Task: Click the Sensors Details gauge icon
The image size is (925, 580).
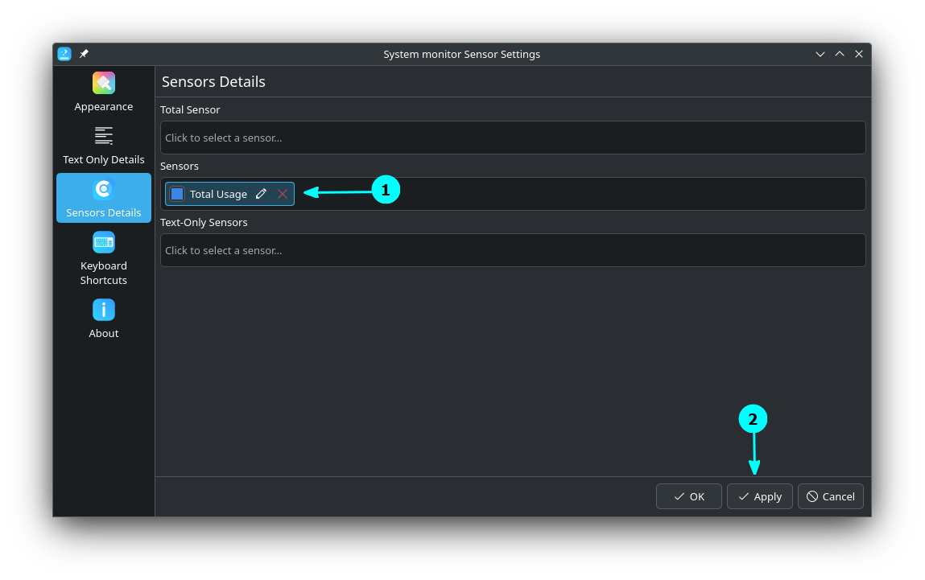Action: coord(103,188)
